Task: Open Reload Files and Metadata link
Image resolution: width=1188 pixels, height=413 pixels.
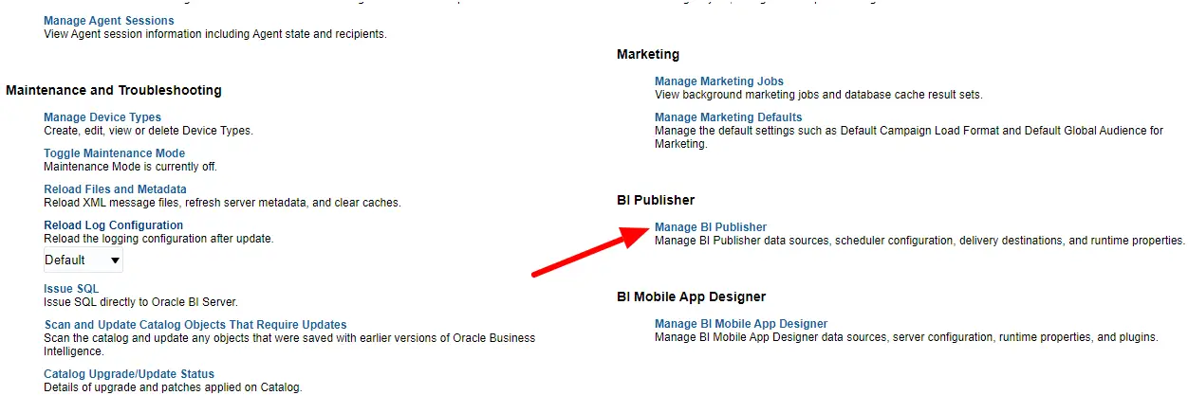Action: pyautogui.click(x=115, y=189)
